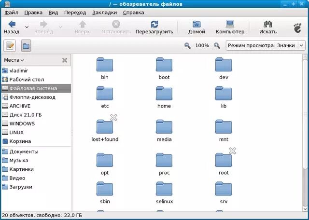The image size is (309, 220).
Task: Select the selinux folder icon
Action: 164,189
